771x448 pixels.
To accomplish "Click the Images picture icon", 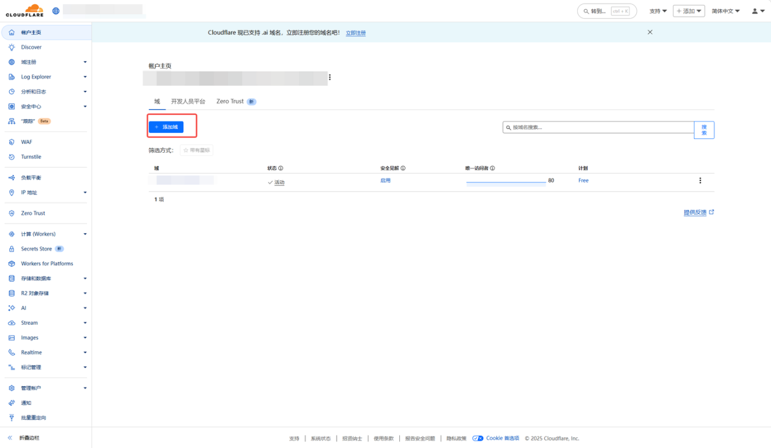I will coord(11,338).
